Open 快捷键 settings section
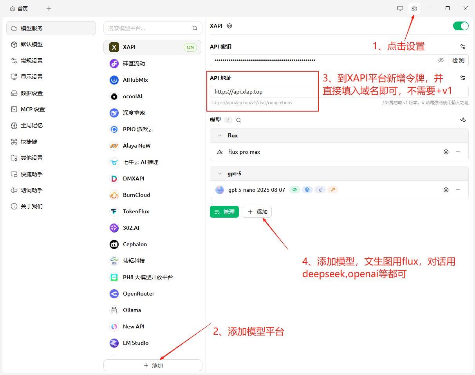 pyautogui.click(x=51, y=142)
